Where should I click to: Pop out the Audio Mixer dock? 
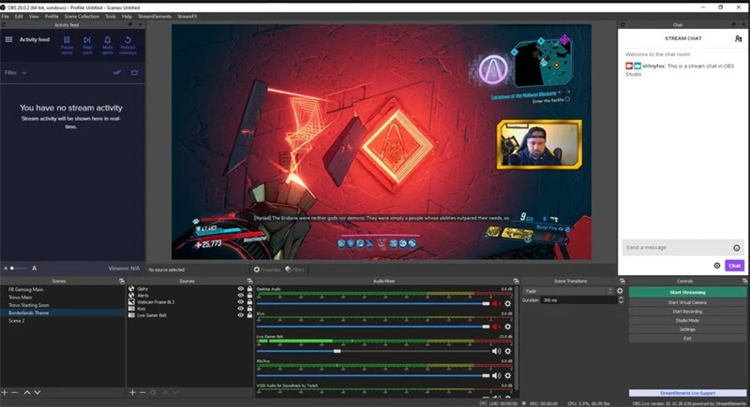point(516,281)
